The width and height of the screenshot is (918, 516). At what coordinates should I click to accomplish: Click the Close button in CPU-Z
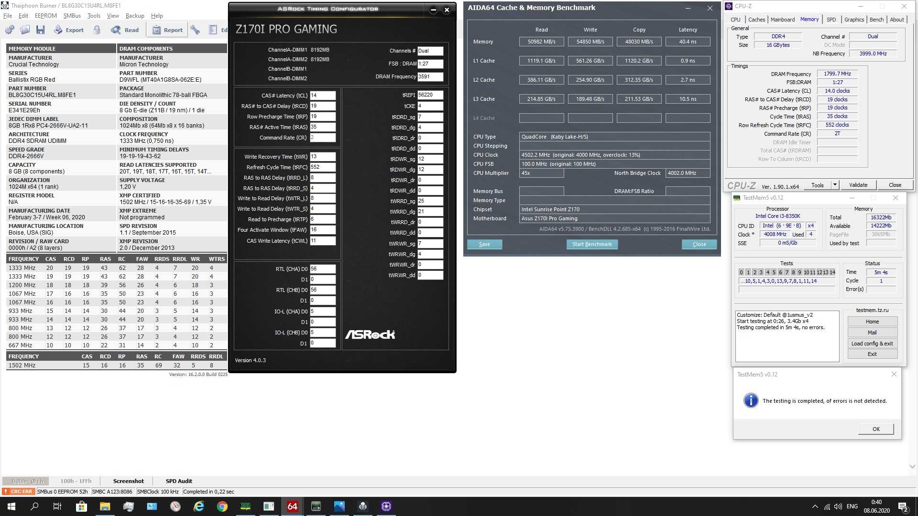click(895, 185)
